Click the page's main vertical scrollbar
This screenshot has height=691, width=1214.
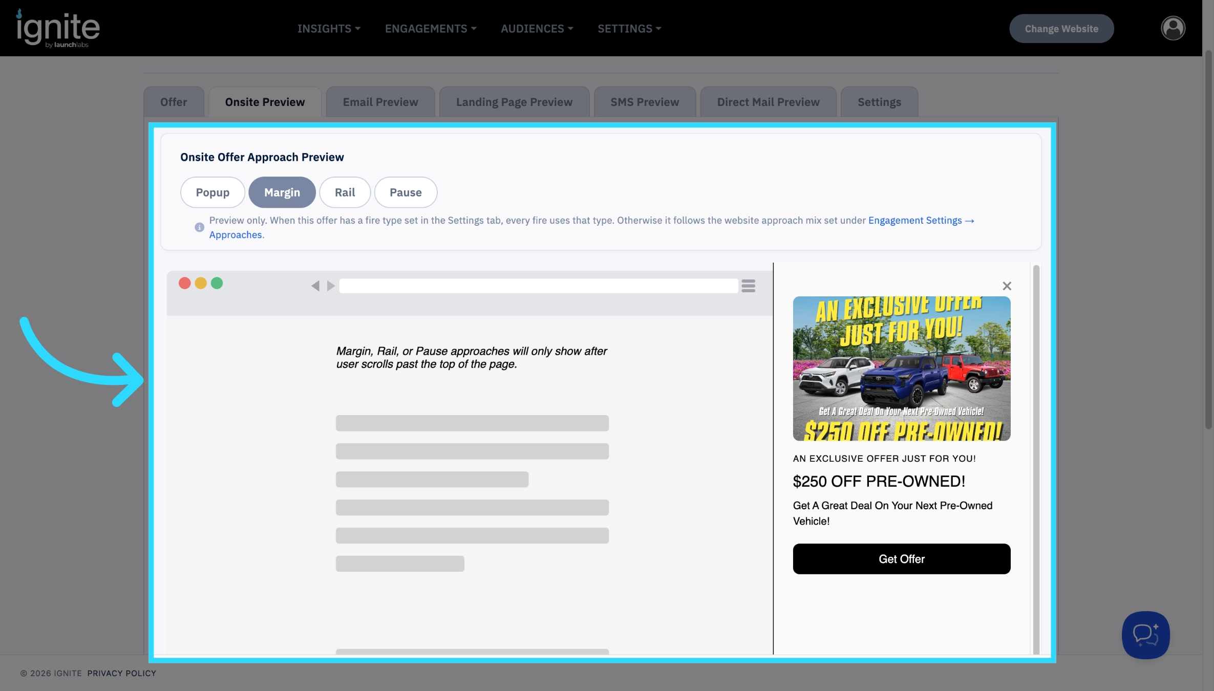coord(1208,240)
